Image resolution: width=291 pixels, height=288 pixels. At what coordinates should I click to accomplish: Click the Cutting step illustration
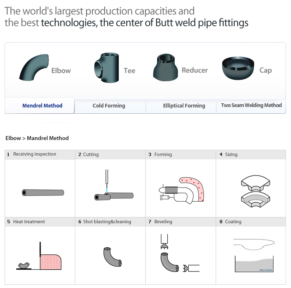pos(111,190)
